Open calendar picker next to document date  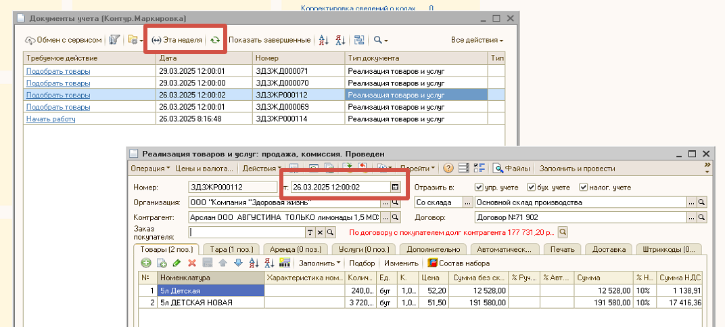[x=396, y=188]
